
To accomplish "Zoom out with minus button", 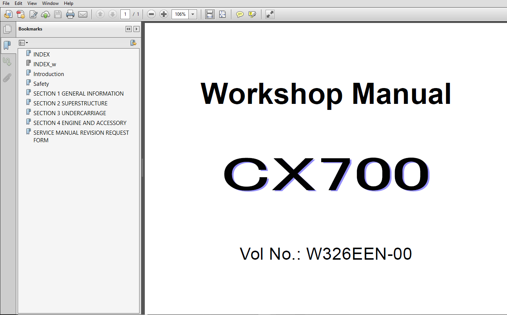I will [x=151, y=14].
